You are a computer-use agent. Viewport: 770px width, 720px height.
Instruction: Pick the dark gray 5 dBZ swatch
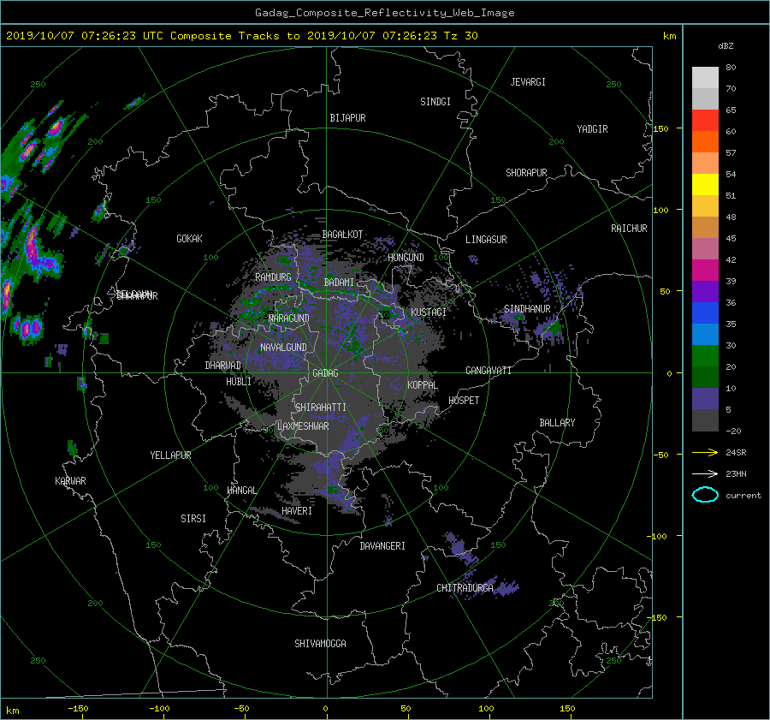tap(705, 420)
